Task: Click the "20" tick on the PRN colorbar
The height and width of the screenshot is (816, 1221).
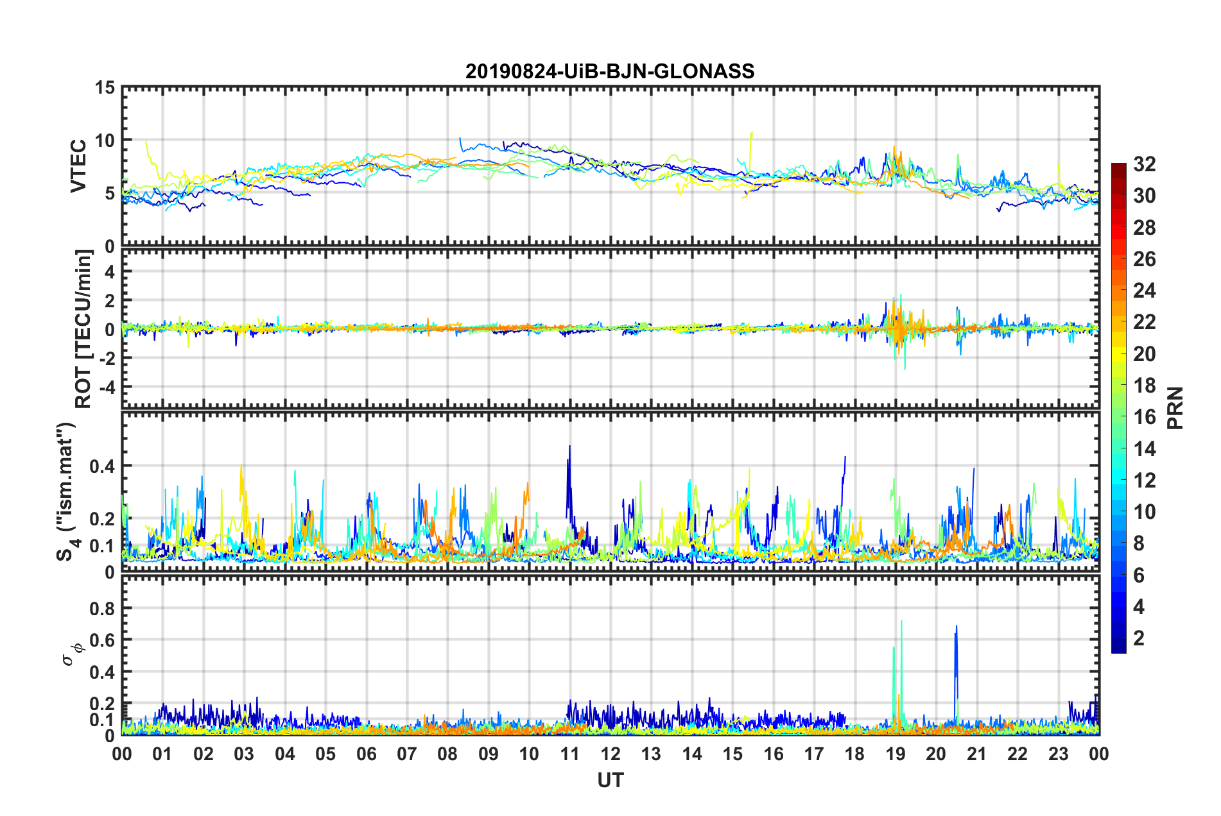Action: click(x=1145, y=354)
